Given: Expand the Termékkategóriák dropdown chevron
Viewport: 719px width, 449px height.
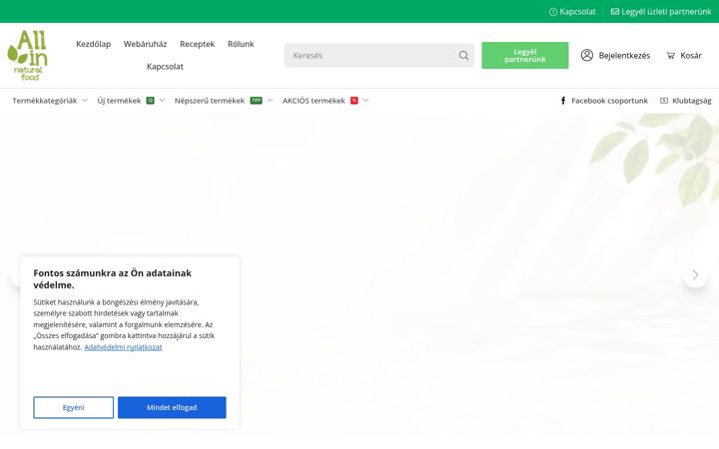Looking at the screenshot, I should pos(85,101).
